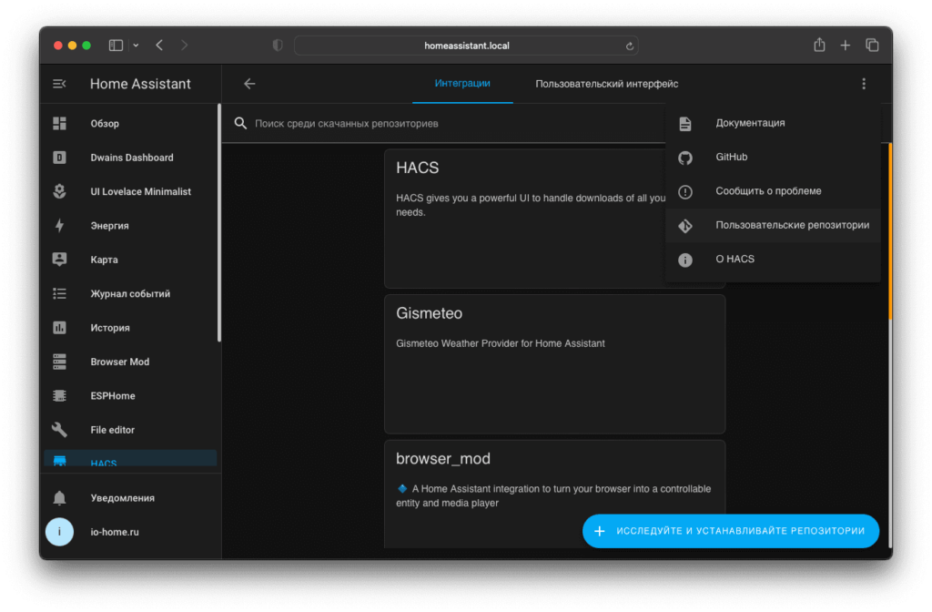
Task: Go back in Safari history
Action: pyautogui.click(x=159, y=46)
